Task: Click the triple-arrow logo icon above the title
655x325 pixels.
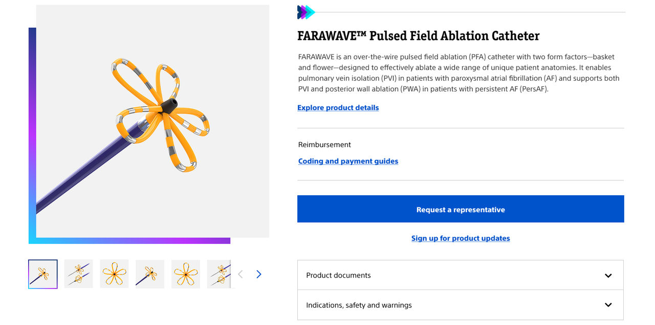Action: click(306, 12)
